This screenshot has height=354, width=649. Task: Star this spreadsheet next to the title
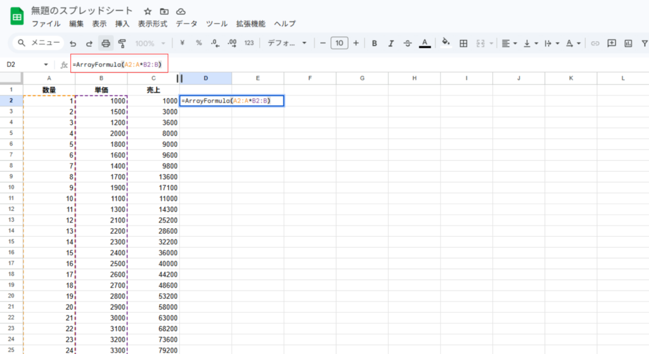coord(148,11)
